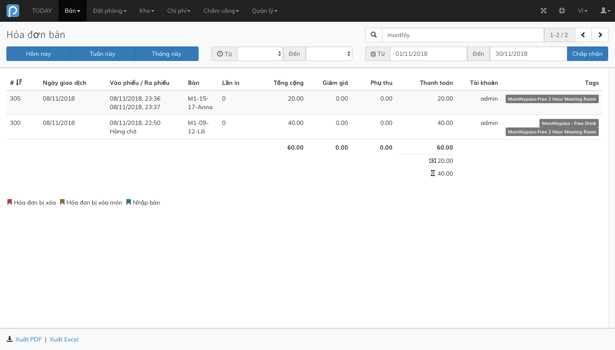
Task: Click the Tổng cộng column header
Action: coord(289,83)
